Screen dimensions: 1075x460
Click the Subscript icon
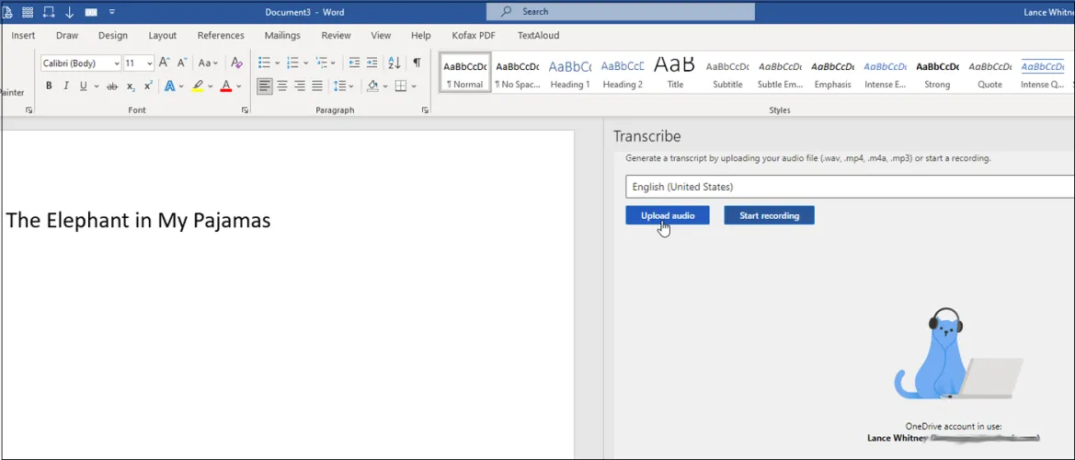coord(131,86)
